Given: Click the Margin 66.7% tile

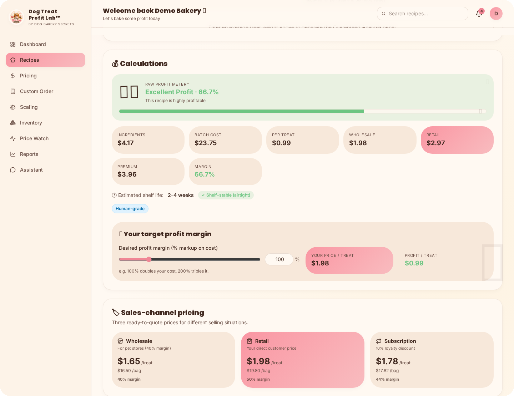Looking at the screenshot, I should point(225,172).
